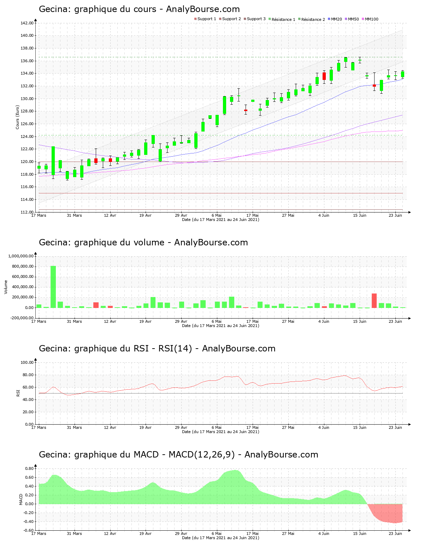The image size is (424, 548).
Task: Click the '136.00' price axis value
Action: coord(27,61)
